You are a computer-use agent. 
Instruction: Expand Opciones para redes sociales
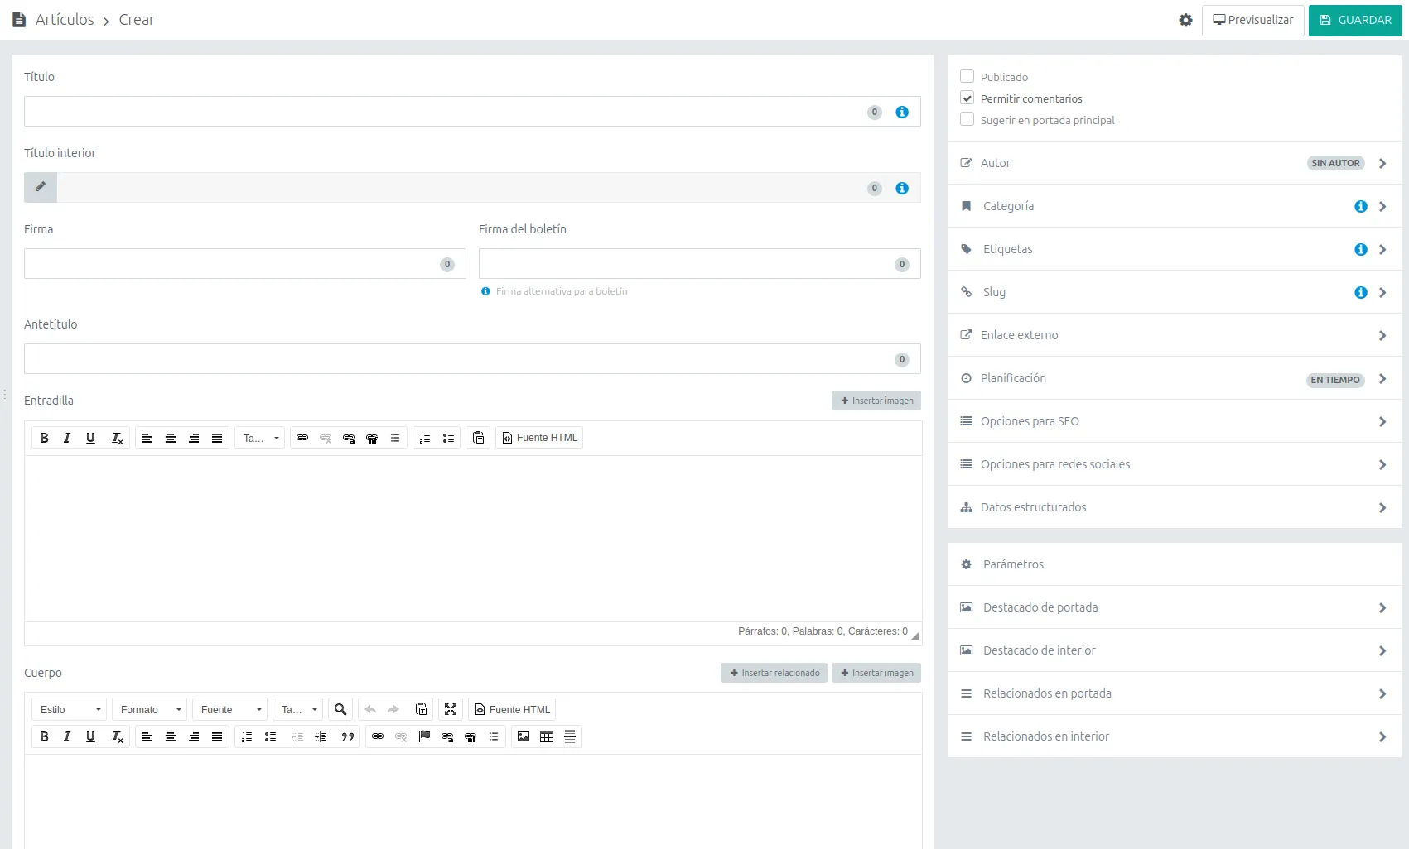(x=1174, y=464)
